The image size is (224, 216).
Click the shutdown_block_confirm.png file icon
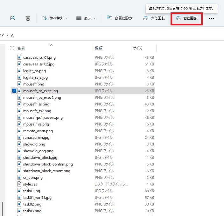coord(19,164)
